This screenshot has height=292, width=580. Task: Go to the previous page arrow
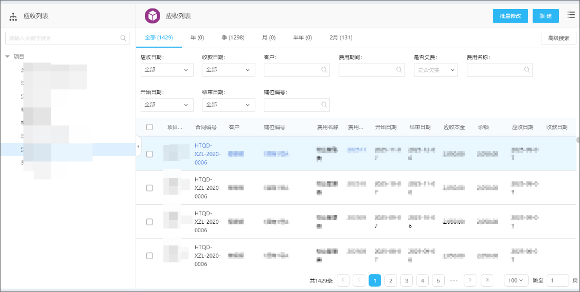click(x=359, y=280)
